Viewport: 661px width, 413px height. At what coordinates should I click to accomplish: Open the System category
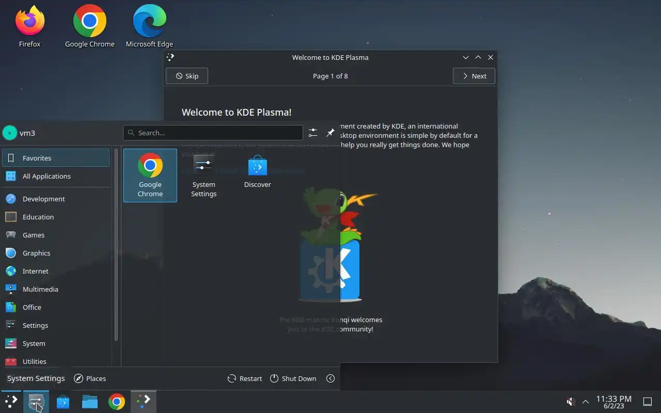pos(56,343)
